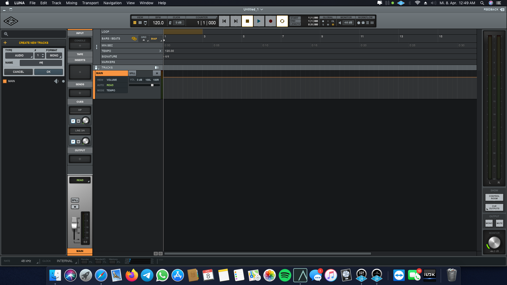Open the track TYPE Audio dropdown
This screenshot has width=507, height=285.
[19, 56]
